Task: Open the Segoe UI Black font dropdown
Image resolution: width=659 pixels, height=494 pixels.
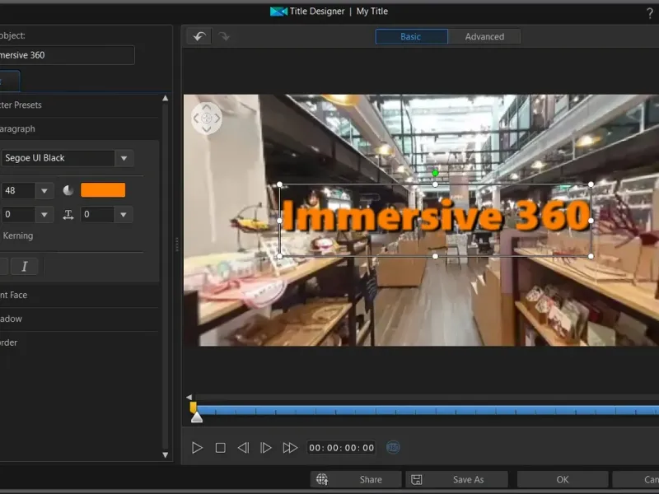Action: [x=124, y=158]
